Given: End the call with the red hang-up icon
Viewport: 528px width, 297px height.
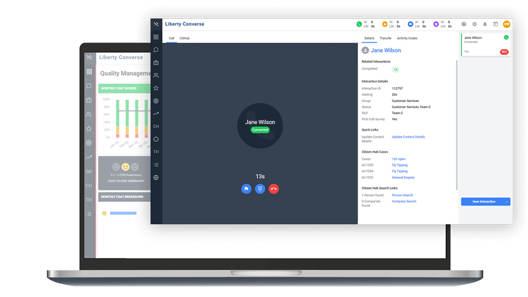Looking at the screenshot, I should 274,189.
